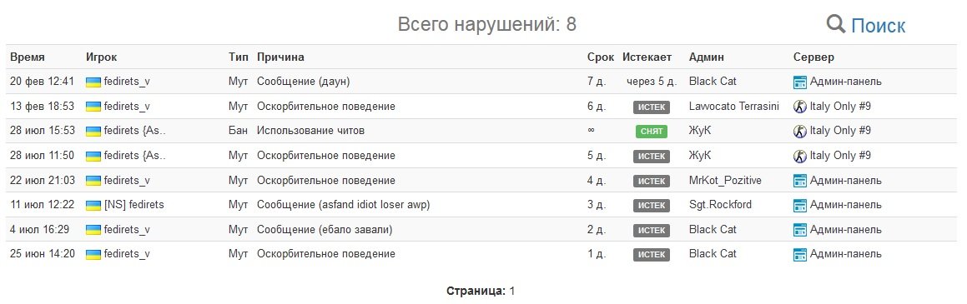Go to page 1 in pagination

click(x=512, y=291)
